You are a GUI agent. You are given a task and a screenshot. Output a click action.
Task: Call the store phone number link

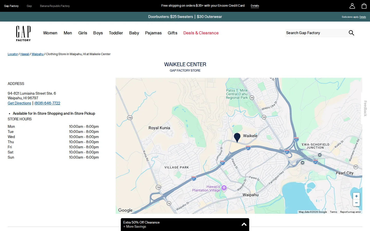pos(47,103)
